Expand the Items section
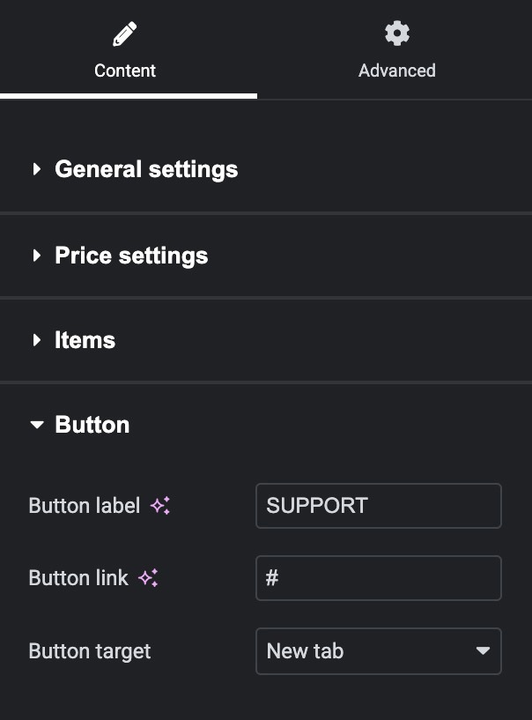Image resolution: width=532 pixels, height=720 pixels. [85, 340]
